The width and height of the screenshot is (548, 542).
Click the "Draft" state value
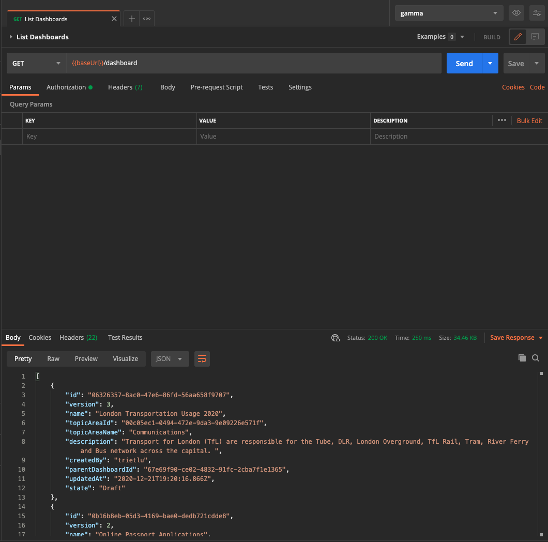point(112,488)
